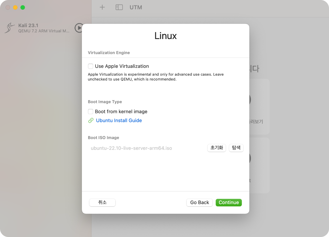Click the plus icon to create a VM
The image size is (329, 237).
pos(102,7)
